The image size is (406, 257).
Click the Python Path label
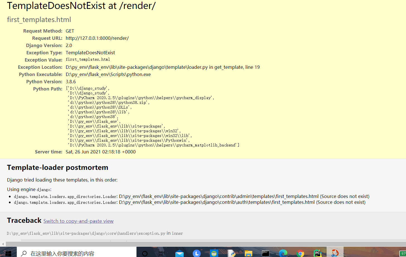click(x=48, y=89)
